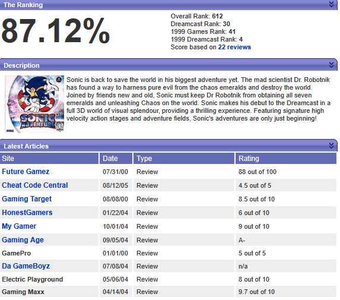This screenshot has height=300, width=340.
Task: Open the My Gamer review link
Action: [x=19, y=226]
